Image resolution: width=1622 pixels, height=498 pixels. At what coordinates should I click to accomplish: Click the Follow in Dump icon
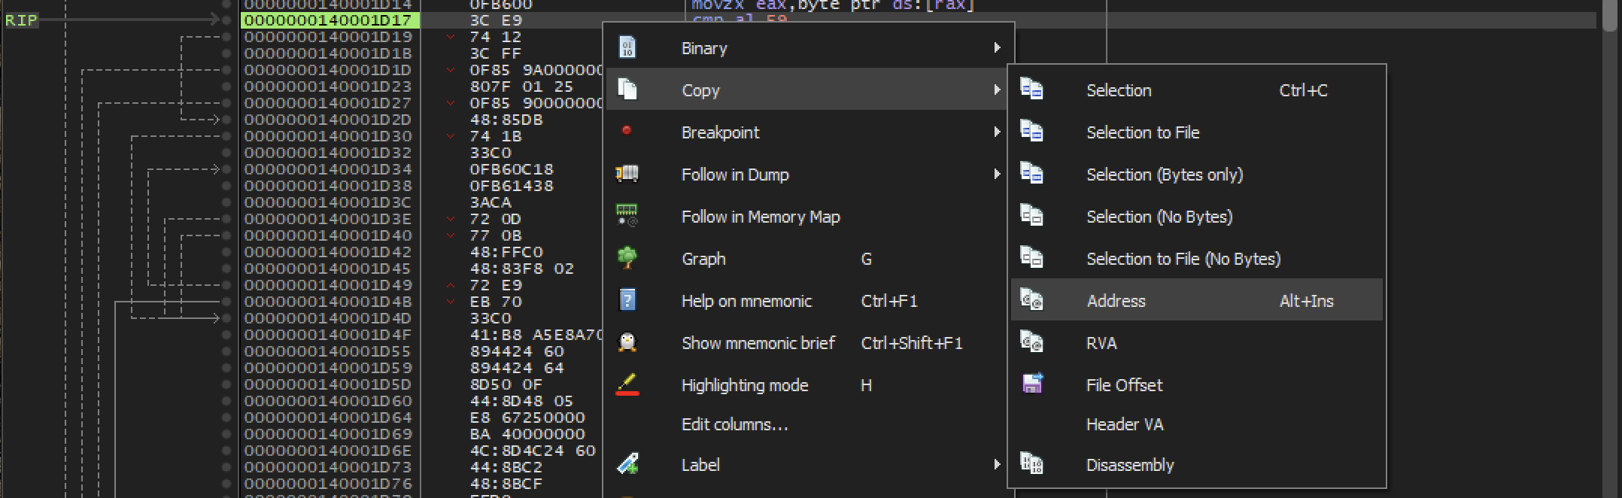tap(627, 174)
